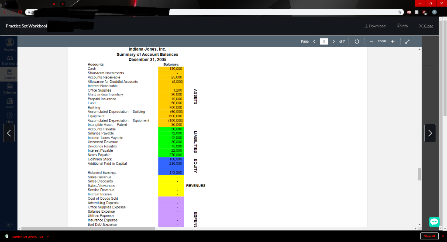447x242 pixels.
Task: Go to previous page in viewer toolbar
Action: [314, 41]
